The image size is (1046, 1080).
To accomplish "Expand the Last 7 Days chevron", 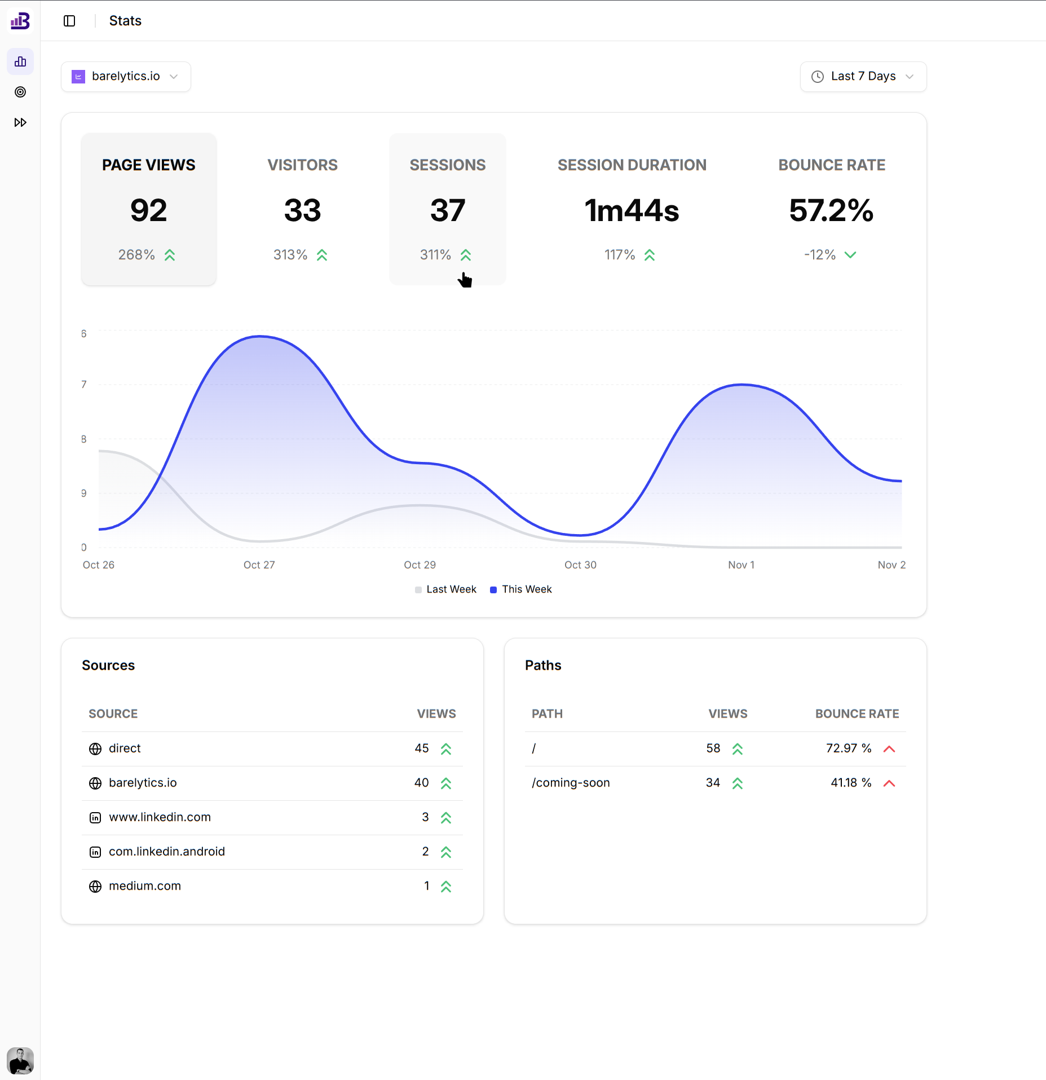I will pos(909,77).
